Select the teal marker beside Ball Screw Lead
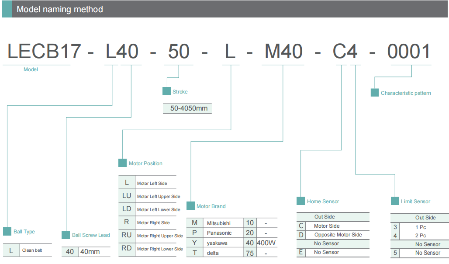 pos(66,235)
